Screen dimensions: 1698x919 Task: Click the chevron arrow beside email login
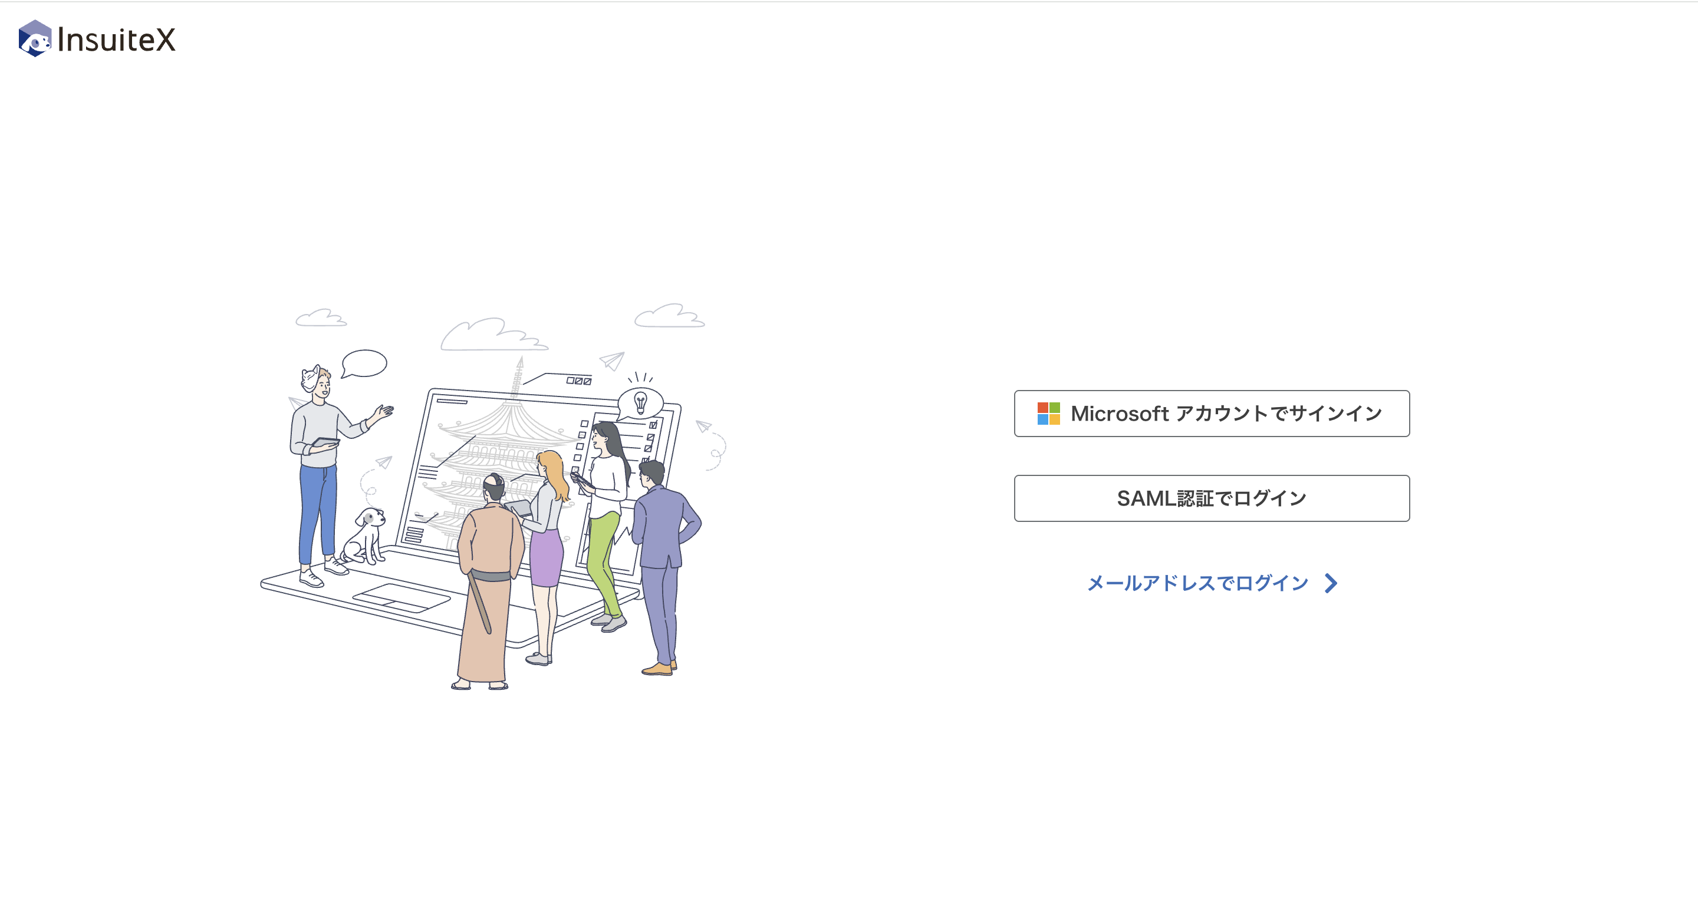coord(1331,583)
